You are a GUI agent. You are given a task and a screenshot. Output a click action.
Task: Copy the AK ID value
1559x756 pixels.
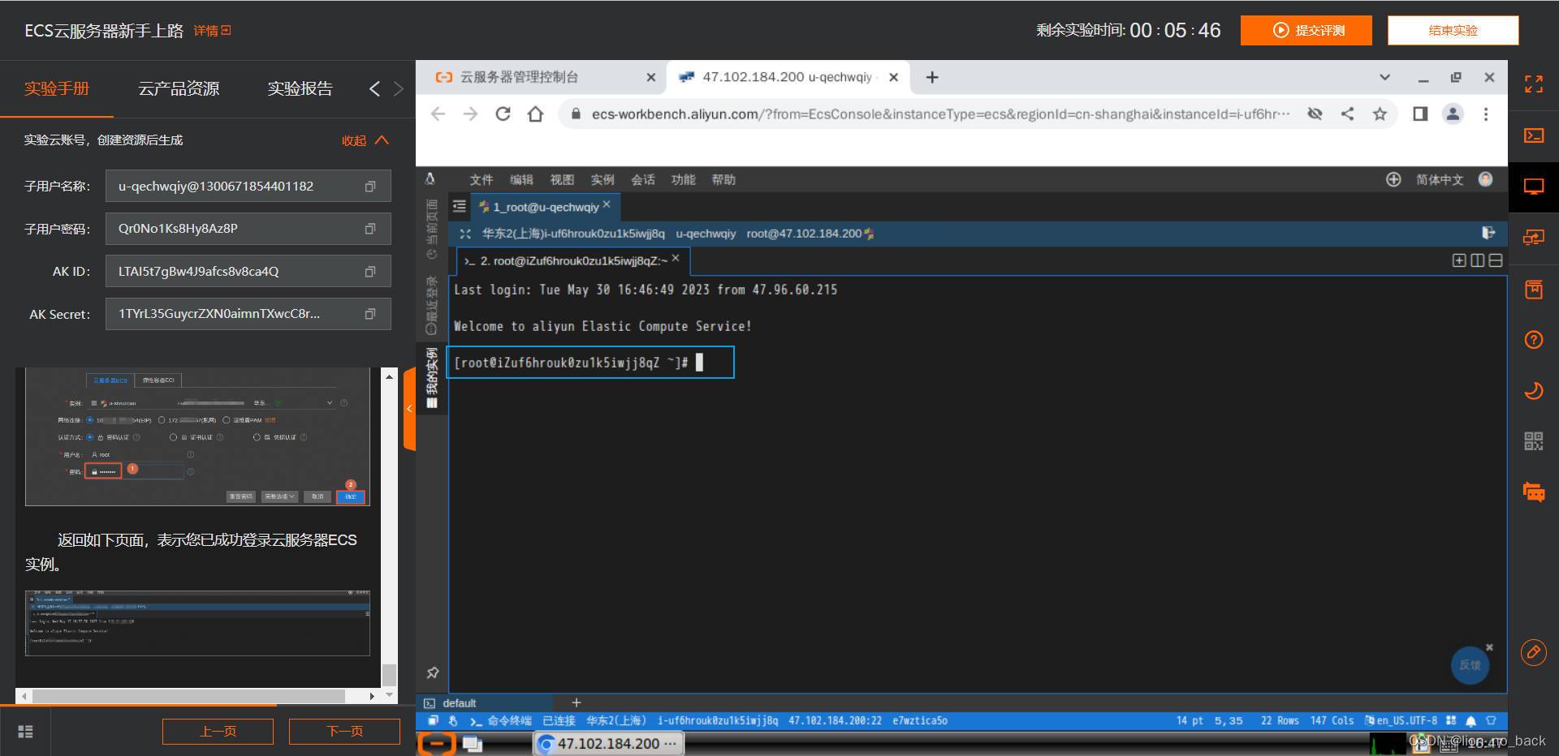[370, 272]
